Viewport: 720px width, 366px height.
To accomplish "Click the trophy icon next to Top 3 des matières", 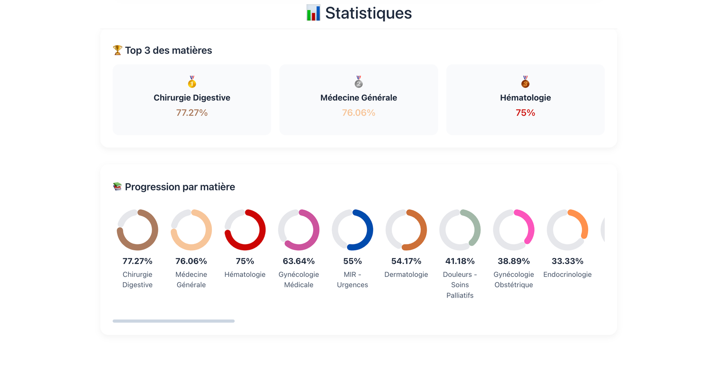I will (117, 50).
